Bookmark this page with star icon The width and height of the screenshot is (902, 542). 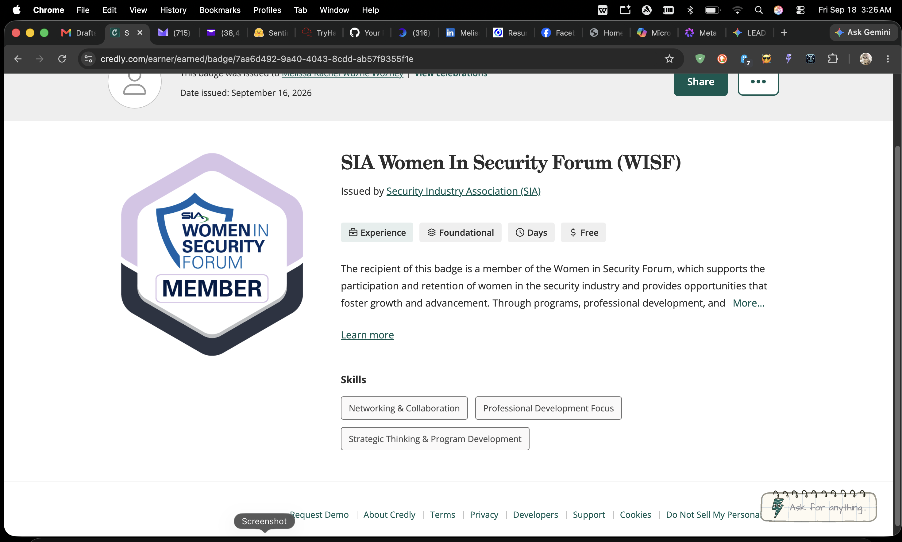tap(669, 59)
